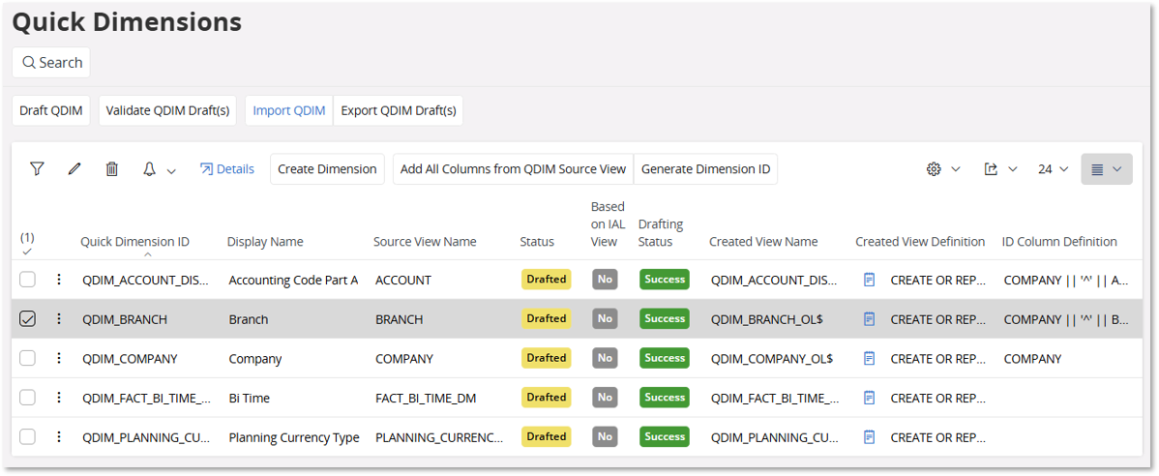Sort by Source View Name column header
Image resolution: width=1159 pixels, height=476 pixels.
[425, 242]
